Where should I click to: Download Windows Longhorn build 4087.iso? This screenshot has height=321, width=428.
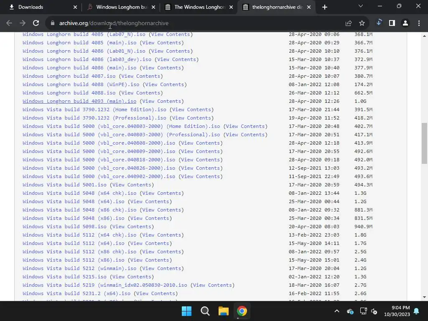(69, 76)
